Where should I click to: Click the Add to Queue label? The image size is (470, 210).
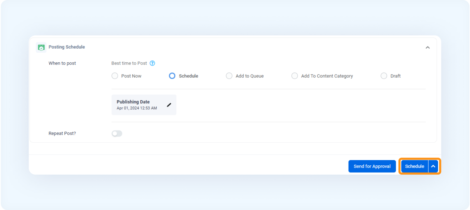click(250, 76)
